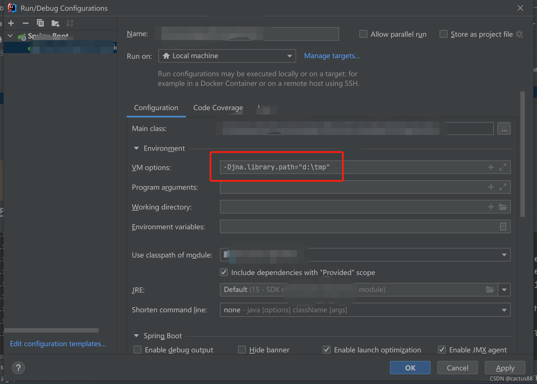Image resolution: width=537 pixels, height=384 pixels.
Task: Open macros for Program arguments
Action: point(491,187)
